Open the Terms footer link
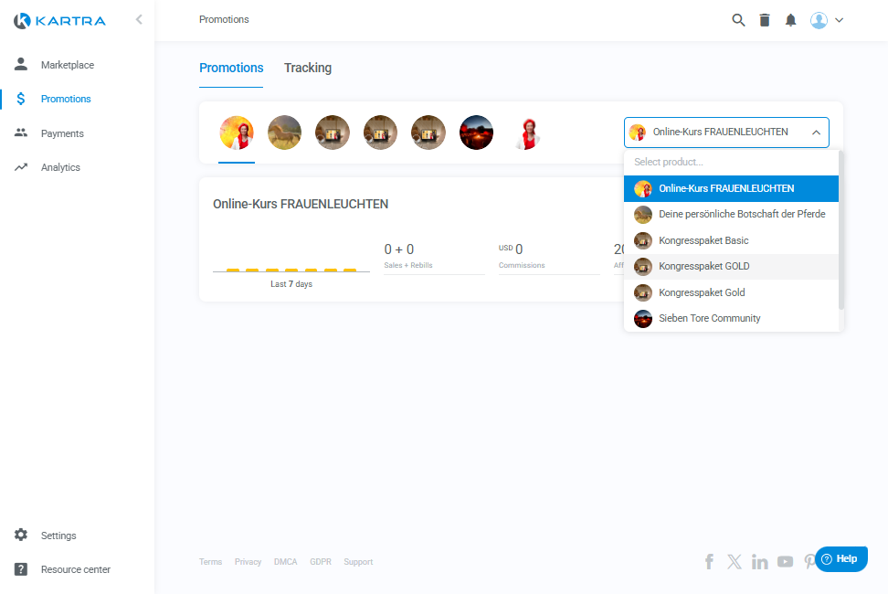Viewport: 888px width, 594px height. point(211,562)
